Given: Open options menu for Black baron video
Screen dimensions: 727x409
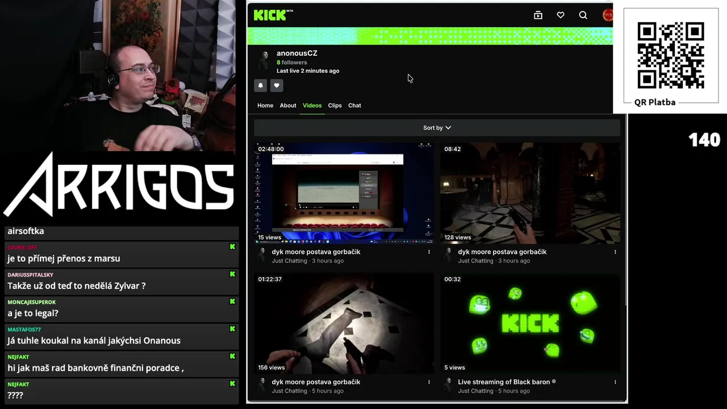Looking at the screenshot, I should point(615,382).
